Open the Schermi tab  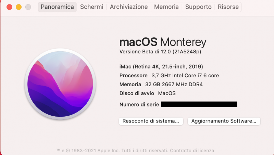click(91, 7)
